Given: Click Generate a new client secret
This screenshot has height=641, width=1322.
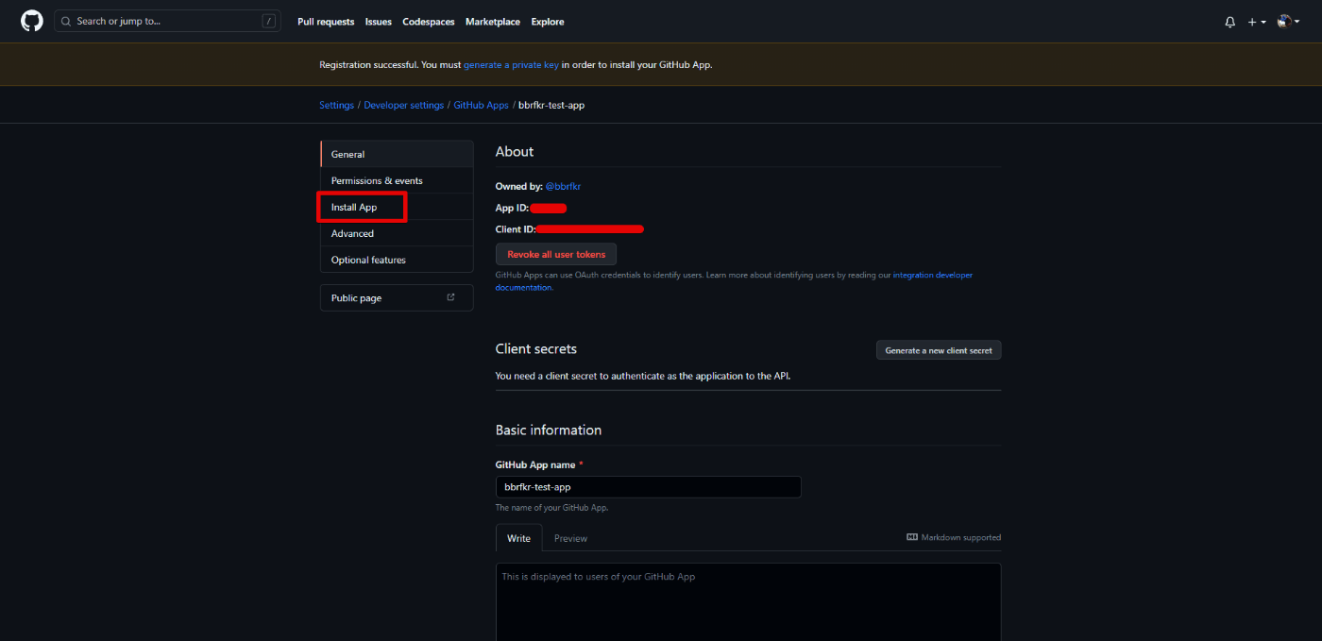Looking at the screenshot, I should click(939, 350).
